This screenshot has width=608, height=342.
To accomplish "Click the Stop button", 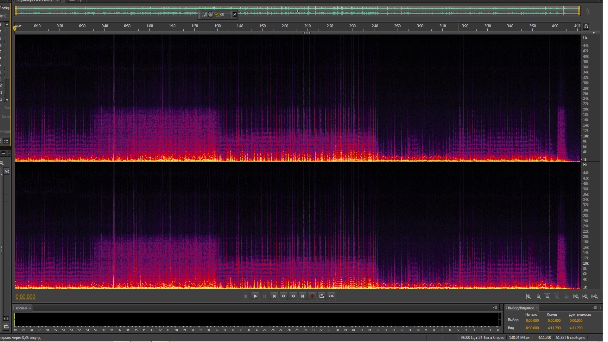I will pos(246,296).
